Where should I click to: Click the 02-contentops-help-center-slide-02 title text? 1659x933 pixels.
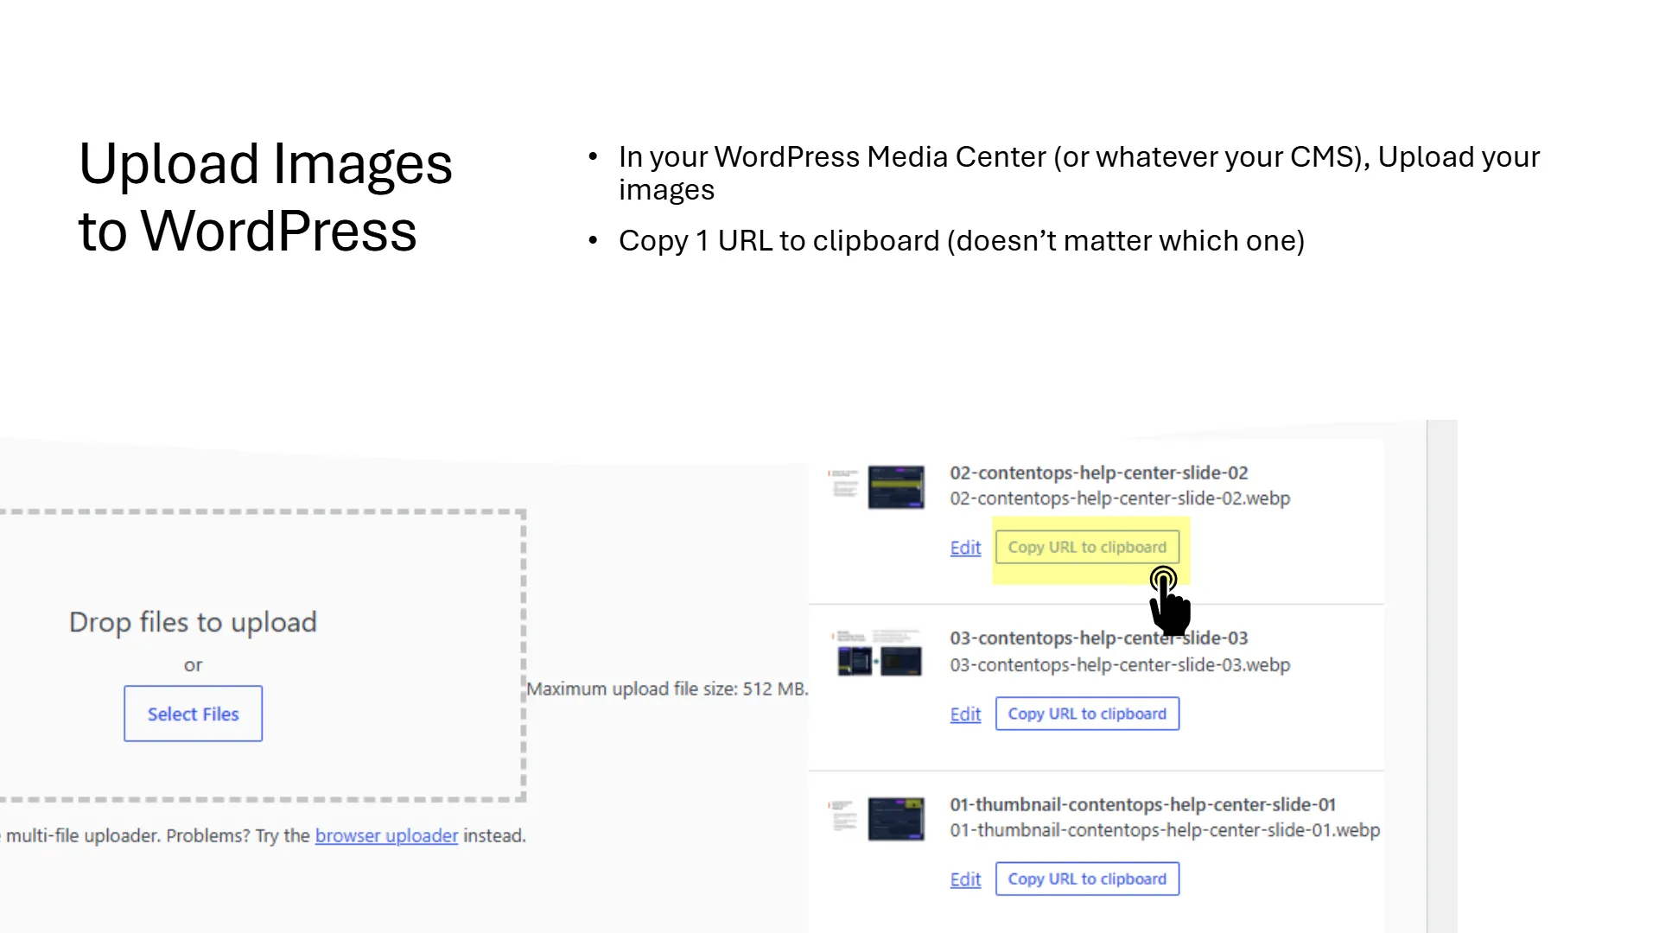coord(1099,473)
